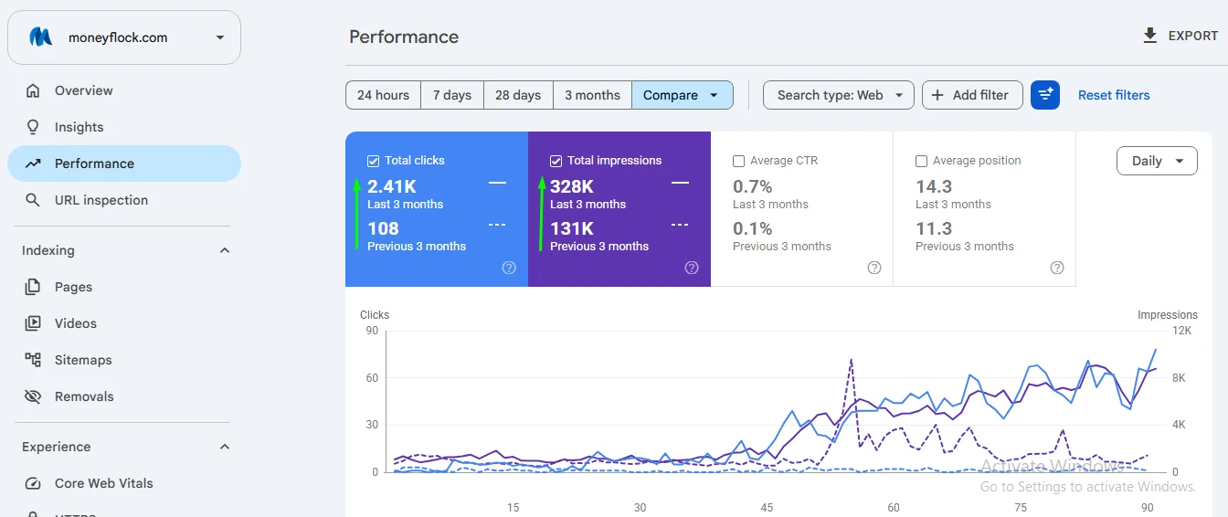Screen dimensions: 1228x517
Task: Select the 3 months date range
Action: click(592, 95)
